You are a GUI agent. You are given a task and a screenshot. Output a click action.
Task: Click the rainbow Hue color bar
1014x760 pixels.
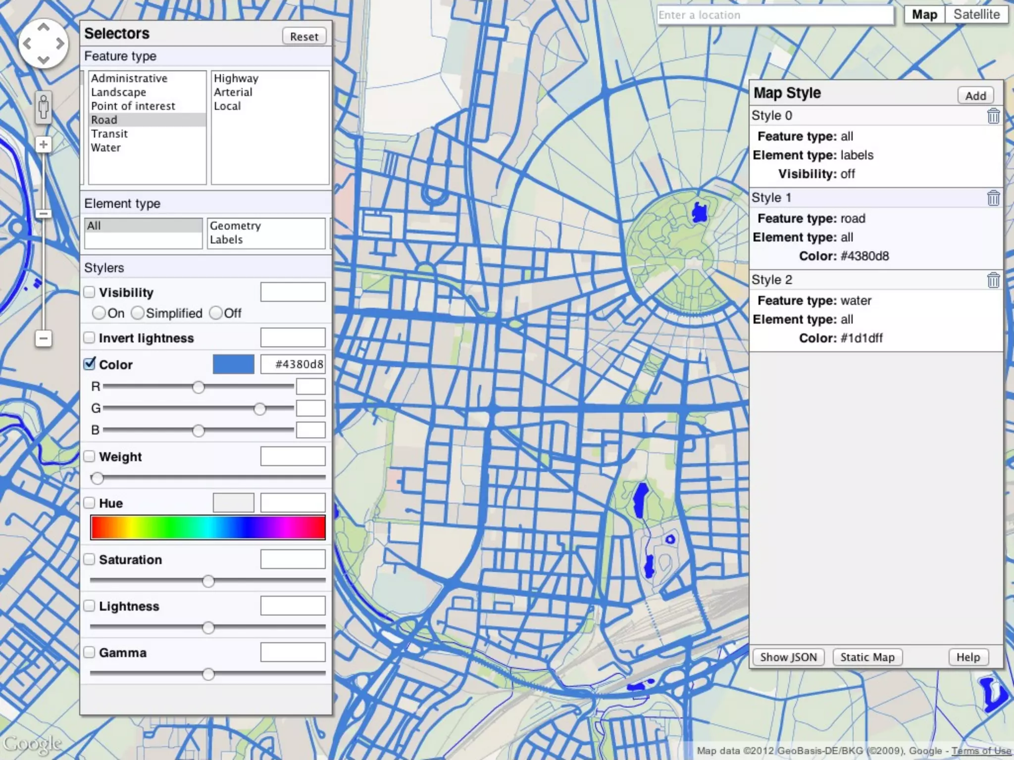tap(207, 527)
